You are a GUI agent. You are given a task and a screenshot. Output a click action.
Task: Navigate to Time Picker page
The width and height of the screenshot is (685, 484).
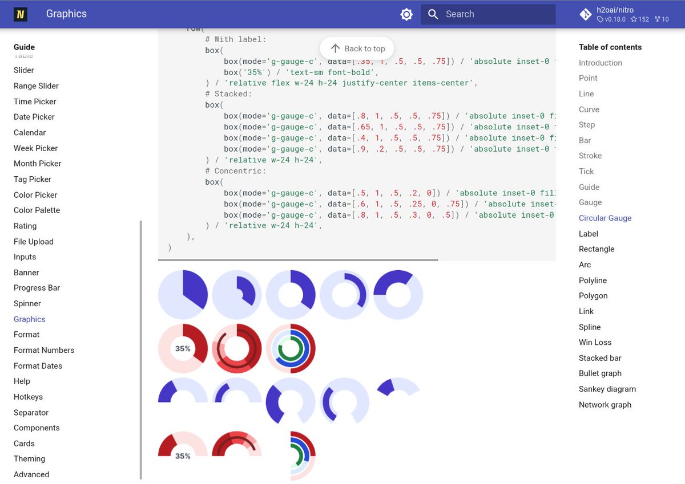pyautogui.click(x=35, y=101)
